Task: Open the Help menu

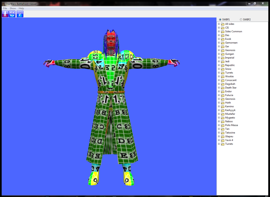Action: tap(21, 8)
